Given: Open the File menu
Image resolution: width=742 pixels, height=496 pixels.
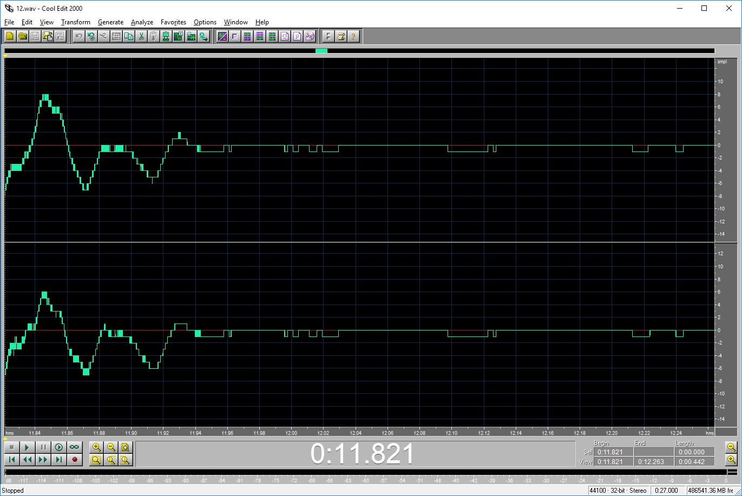Looking at the screenshot, I should pyautogui.click(x=9, y=22).
